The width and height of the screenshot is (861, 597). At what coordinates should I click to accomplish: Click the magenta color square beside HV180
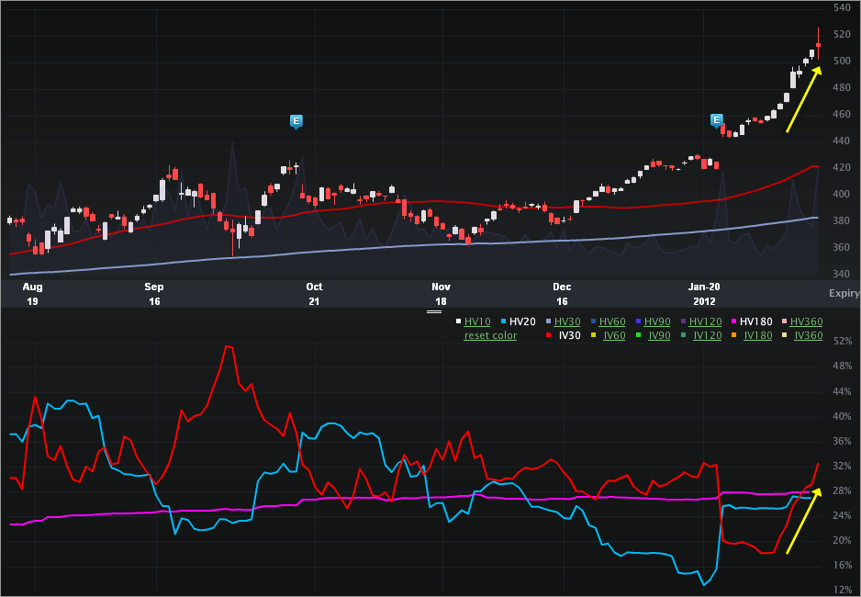[x=732, y=320]
